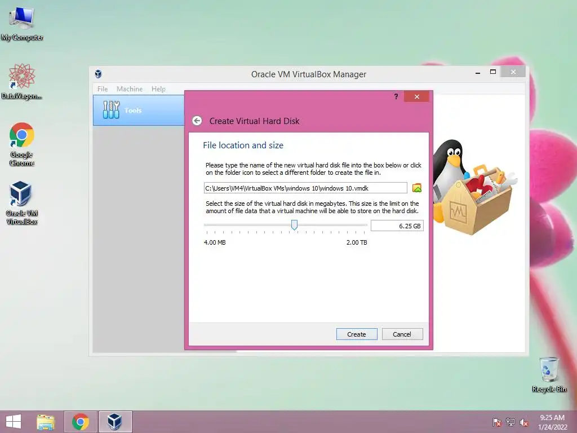Open the Machine menu
Viewport: 577px width, 433px height.
pos(130,89)
